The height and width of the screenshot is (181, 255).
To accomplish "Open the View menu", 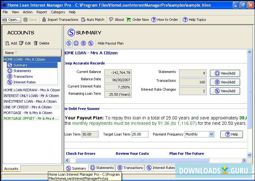I will 15,12.
